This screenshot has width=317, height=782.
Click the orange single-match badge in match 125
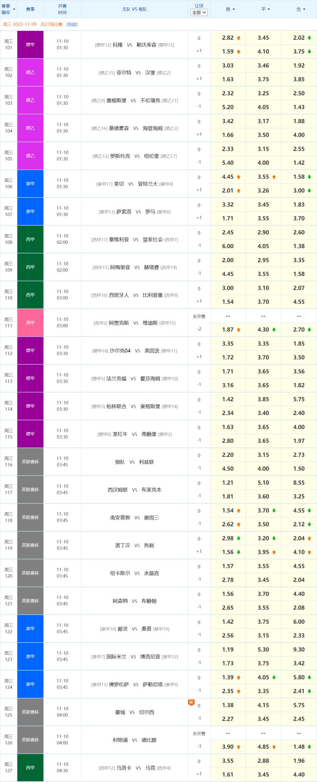tap(191, 702)
